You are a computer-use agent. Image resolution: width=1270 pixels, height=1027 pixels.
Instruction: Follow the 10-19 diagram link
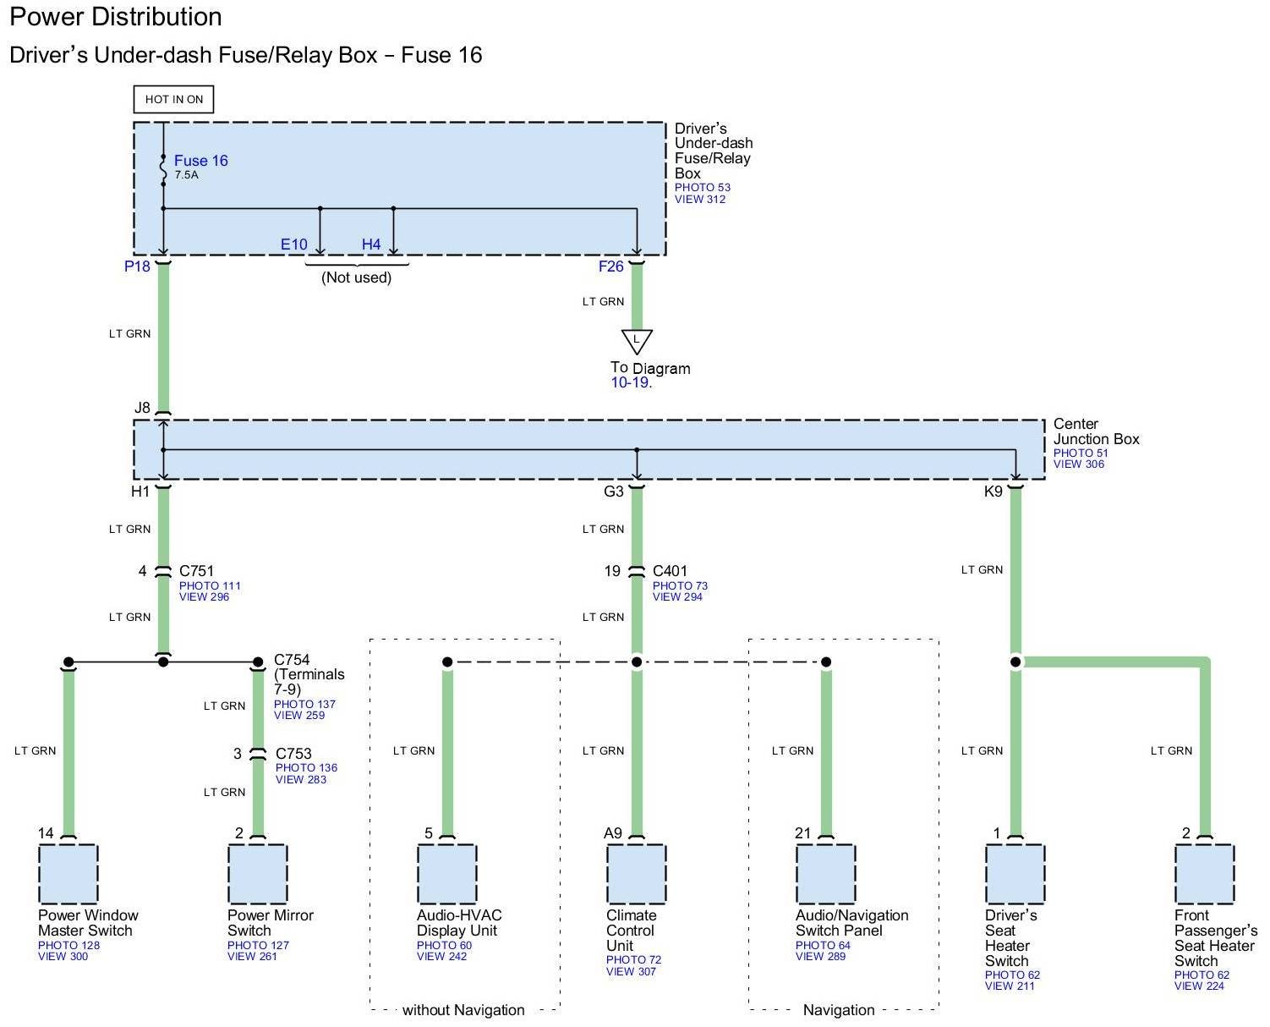pyautogui.click(x=630, y=382)
